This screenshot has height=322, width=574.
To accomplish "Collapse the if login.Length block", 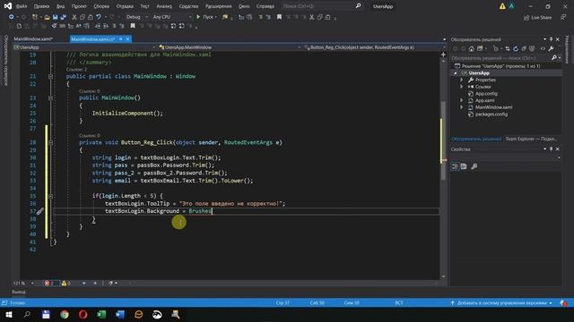I will click(50, 196).
